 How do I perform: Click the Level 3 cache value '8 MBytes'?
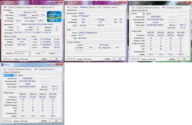46,48
